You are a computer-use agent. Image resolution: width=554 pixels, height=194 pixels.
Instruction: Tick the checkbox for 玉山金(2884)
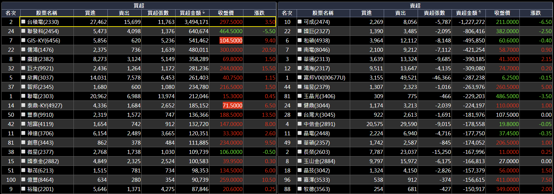tap(300, 161)
